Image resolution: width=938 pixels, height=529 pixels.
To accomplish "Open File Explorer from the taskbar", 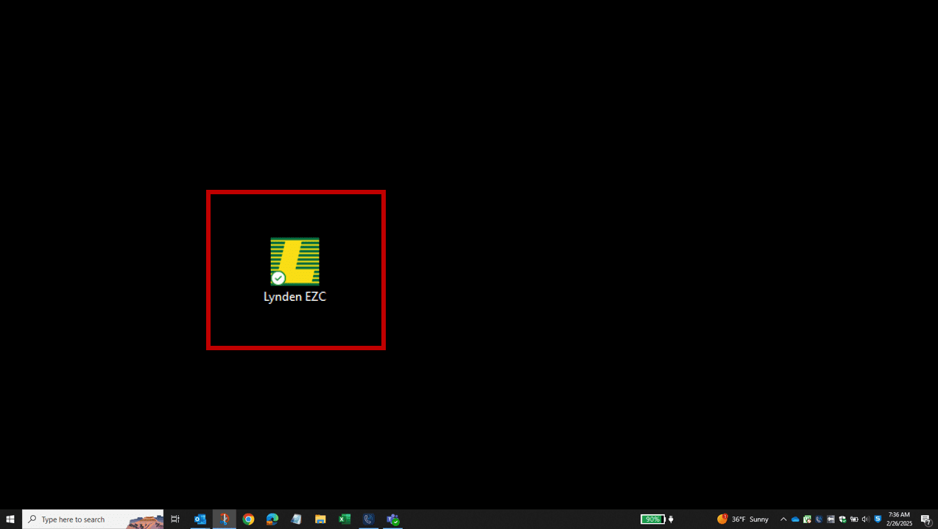I will (320, 519).
